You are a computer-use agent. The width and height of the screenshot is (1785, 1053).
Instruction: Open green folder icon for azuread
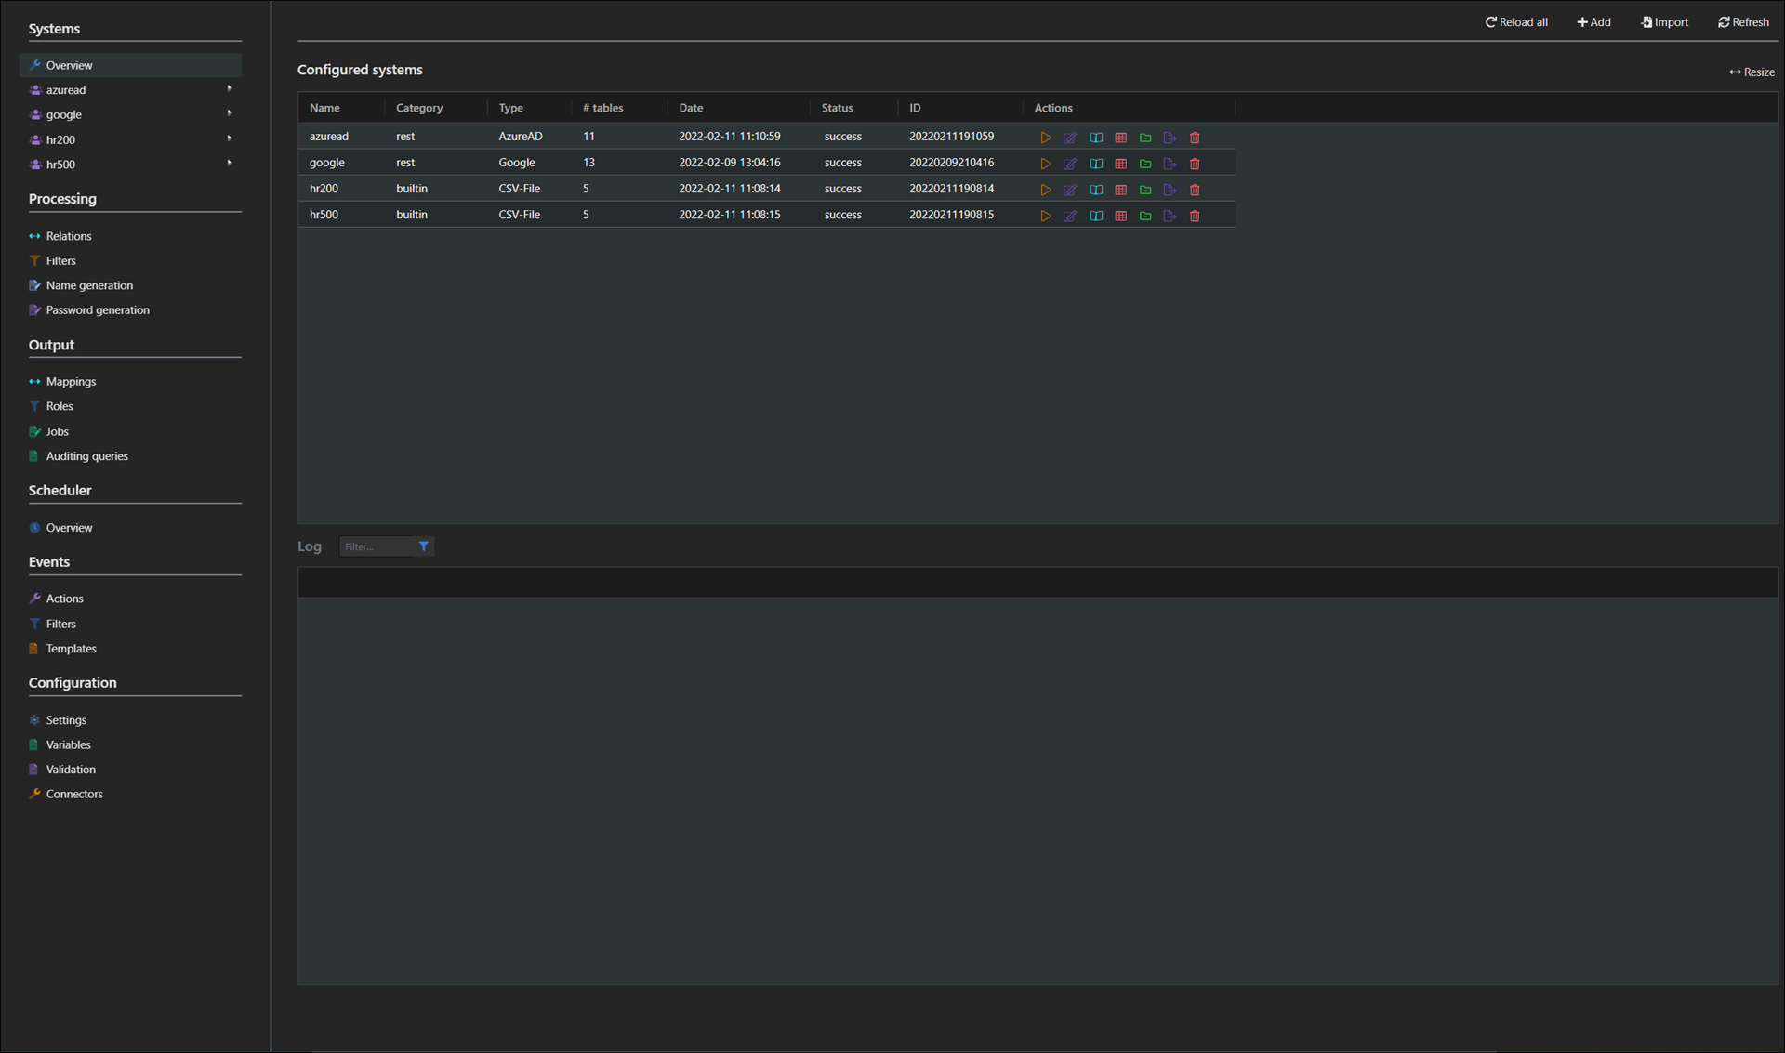[x=1145, y=138]
